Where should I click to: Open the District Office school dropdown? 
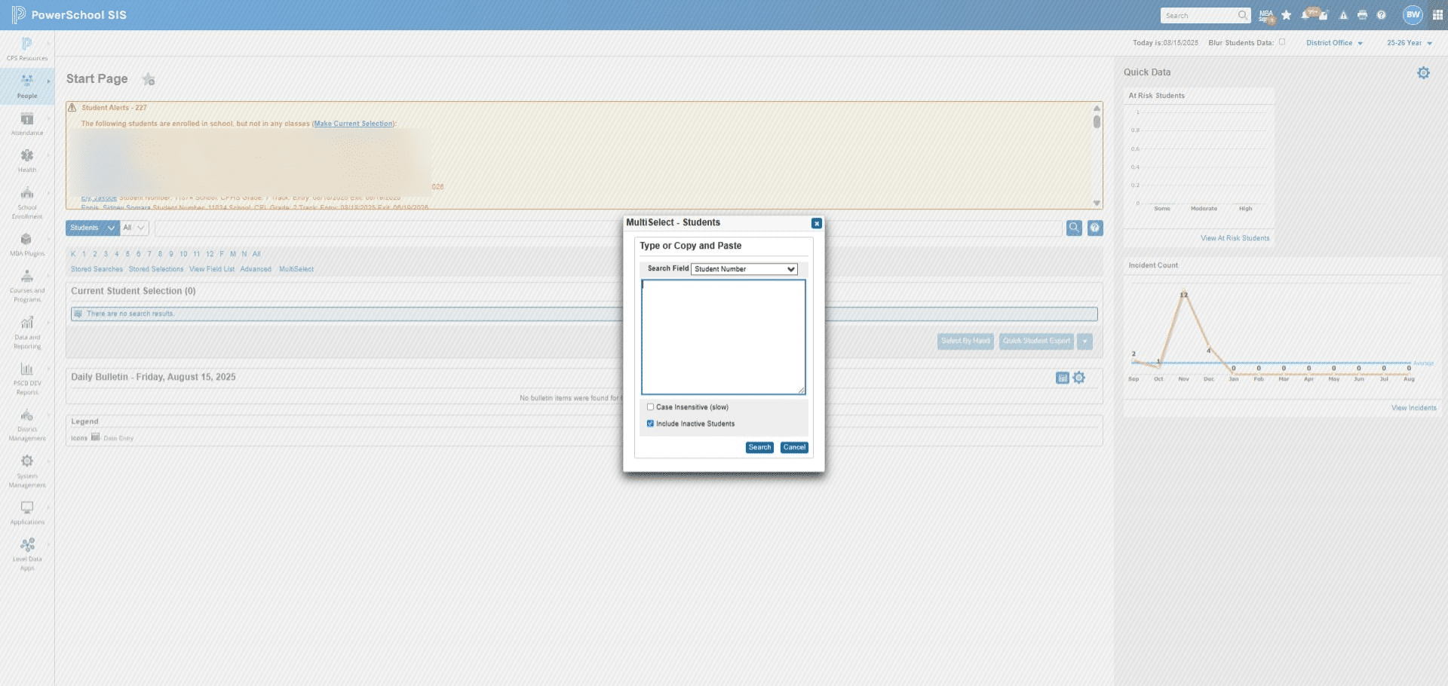pyautogui.click(x=1334, y=43)
